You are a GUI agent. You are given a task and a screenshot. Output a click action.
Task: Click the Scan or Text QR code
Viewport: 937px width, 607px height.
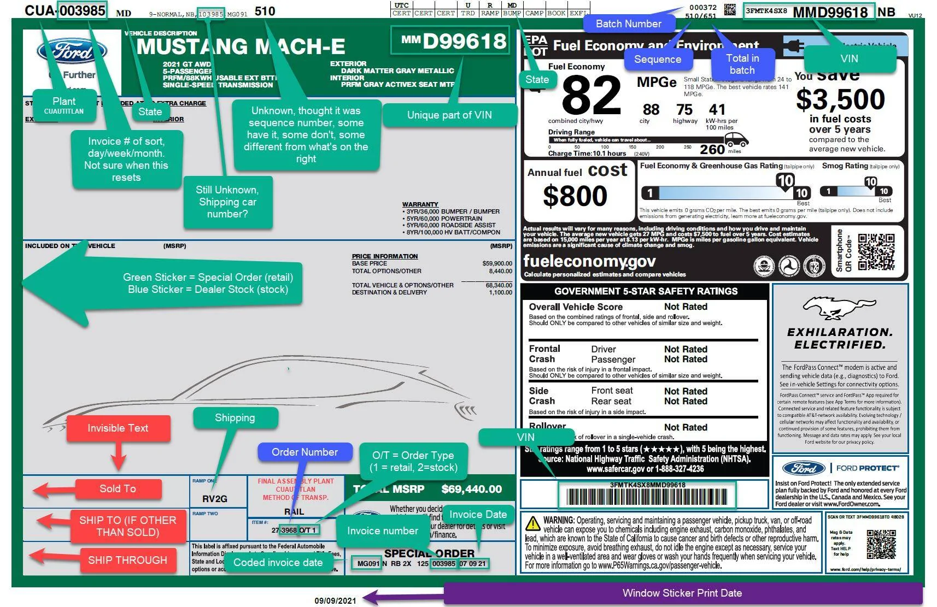881,544
